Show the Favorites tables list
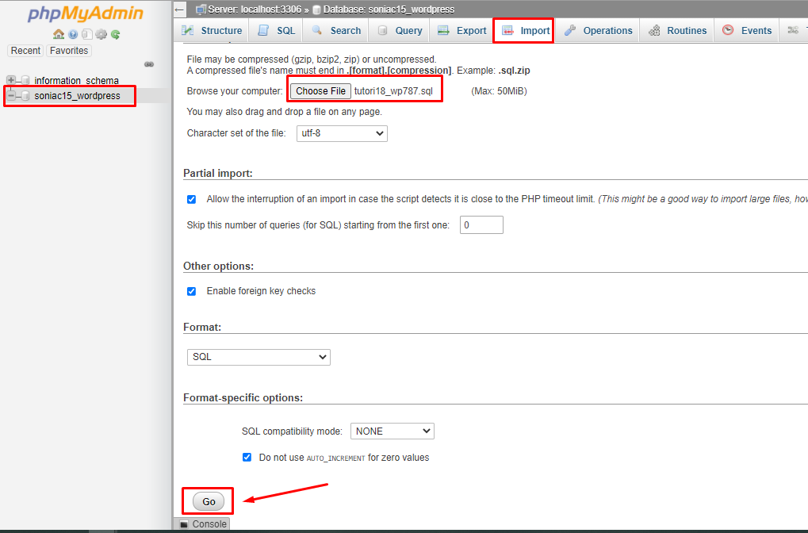Image resolution: width=808 pixels, height=533 pixels. click(x=69, y=51)
